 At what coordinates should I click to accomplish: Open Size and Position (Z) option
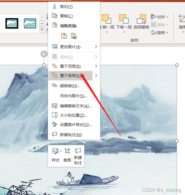point(74,115)
